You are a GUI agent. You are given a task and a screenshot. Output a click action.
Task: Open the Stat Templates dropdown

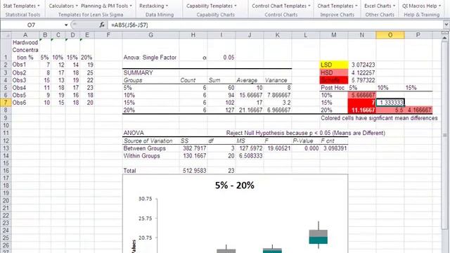click(21, 6)
